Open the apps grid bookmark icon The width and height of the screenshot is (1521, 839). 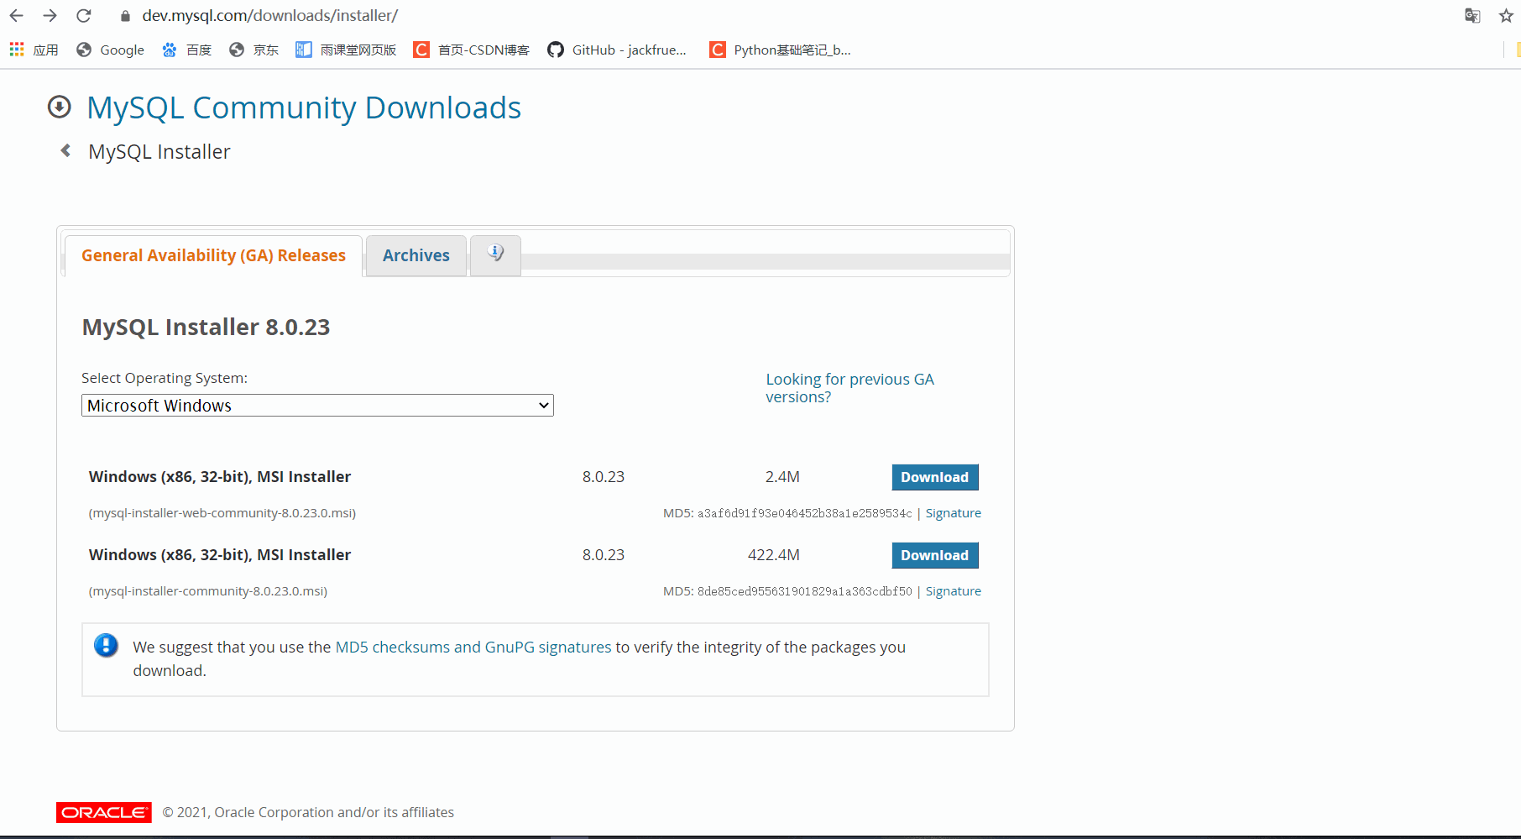[x=17, y=50]
